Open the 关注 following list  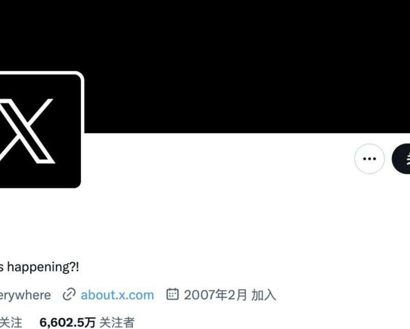[x=11, y=322]
